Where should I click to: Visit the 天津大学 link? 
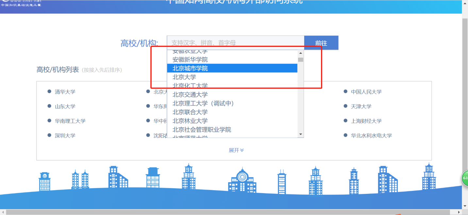[361, 107]
